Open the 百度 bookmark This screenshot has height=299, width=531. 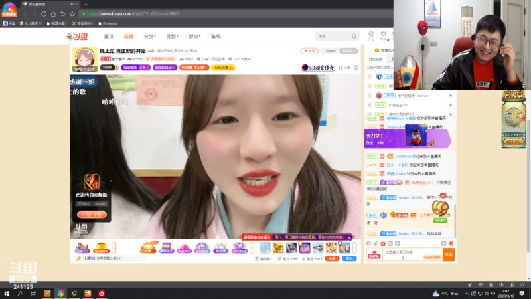pyautogui.click(x=9, y=23)
